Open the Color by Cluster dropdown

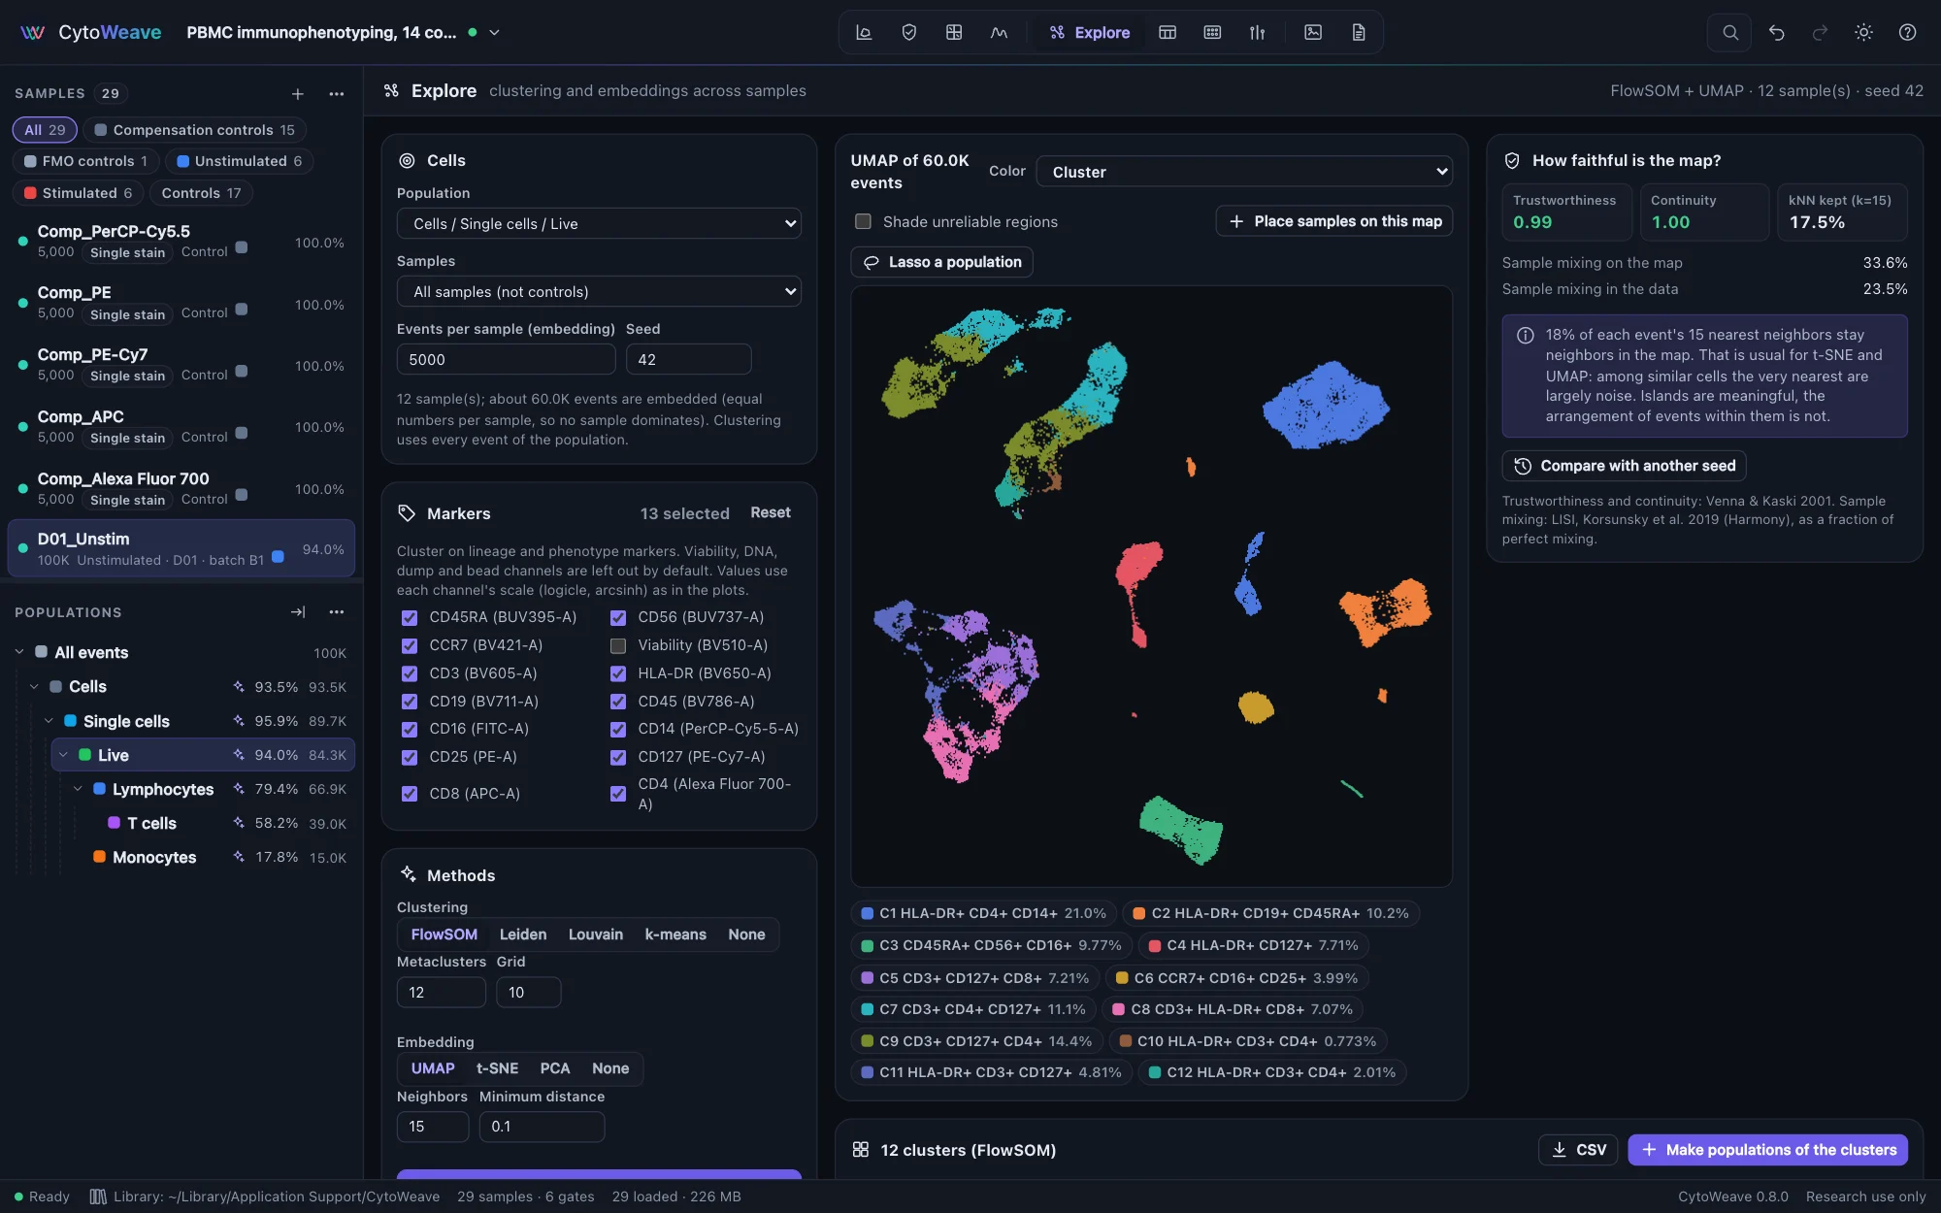(x=1244, y=172)
